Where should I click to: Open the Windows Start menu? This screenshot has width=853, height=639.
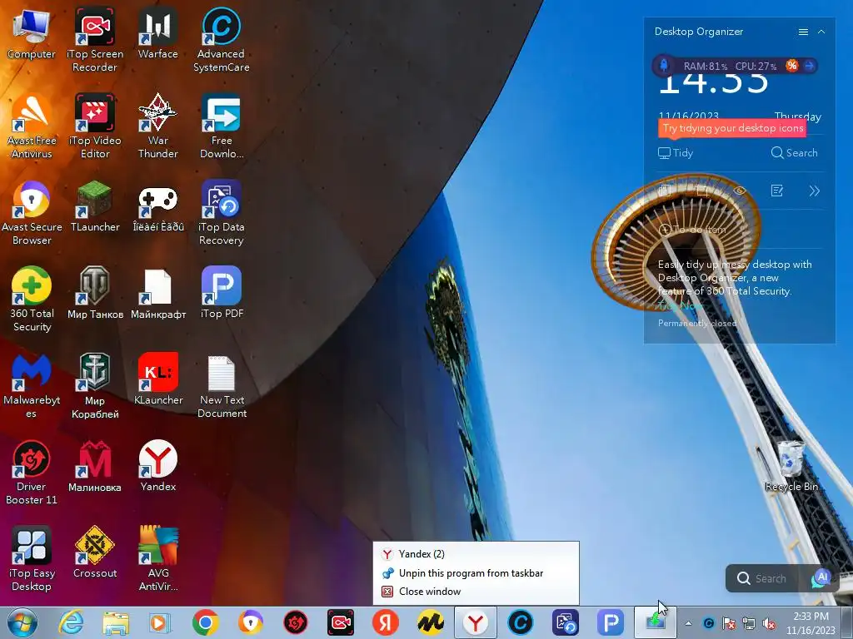tap(22, 622)
